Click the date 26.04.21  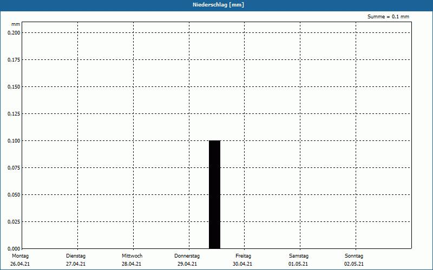coord(20,264)
